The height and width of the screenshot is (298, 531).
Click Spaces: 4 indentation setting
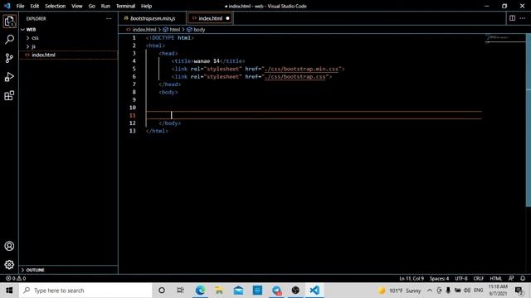(x=439, y=278)
